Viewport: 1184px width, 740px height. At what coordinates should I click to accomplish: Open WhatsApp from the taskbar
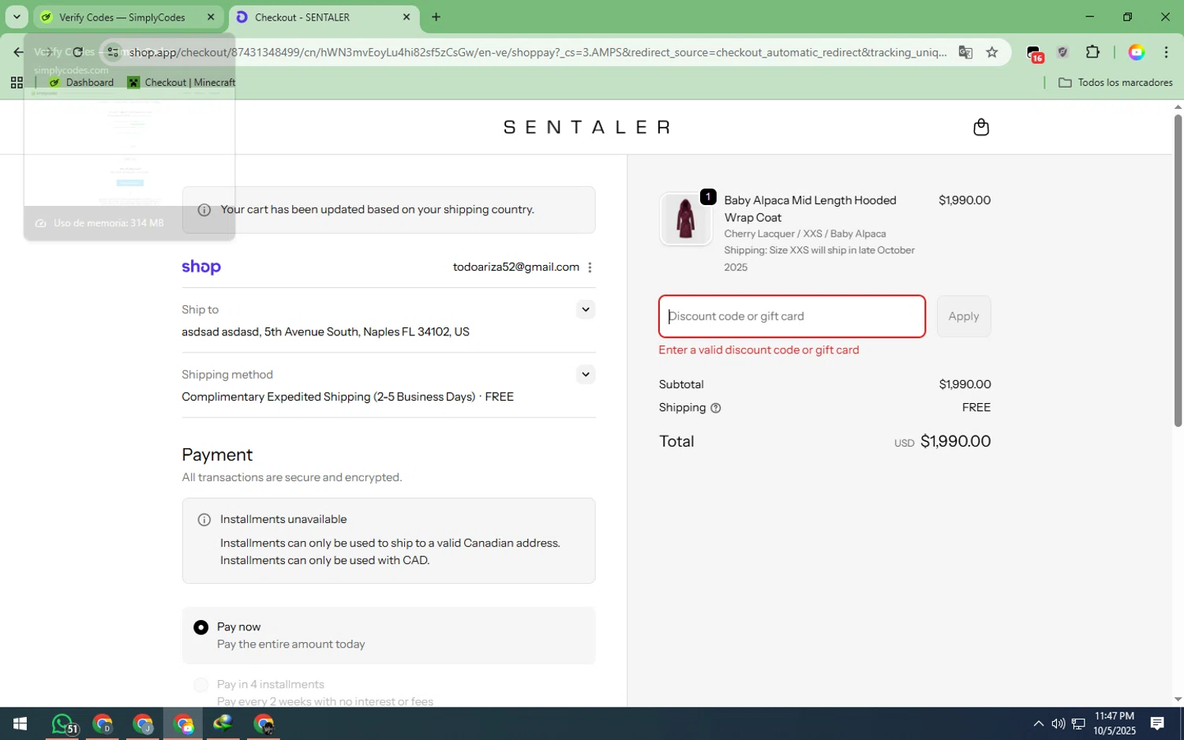click(63, 723)
